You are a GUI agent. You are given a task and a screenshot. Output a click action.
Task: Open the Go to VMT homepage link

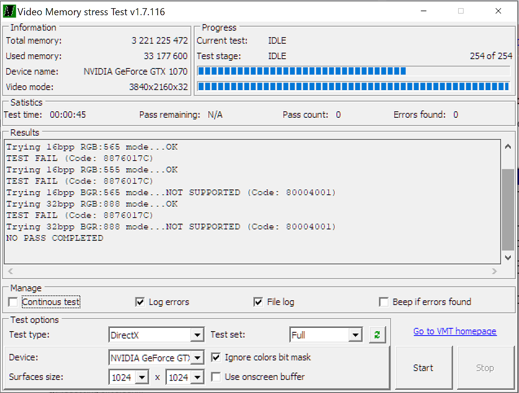coord(455,331)
